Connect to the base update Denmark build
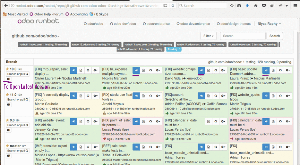 266,70
